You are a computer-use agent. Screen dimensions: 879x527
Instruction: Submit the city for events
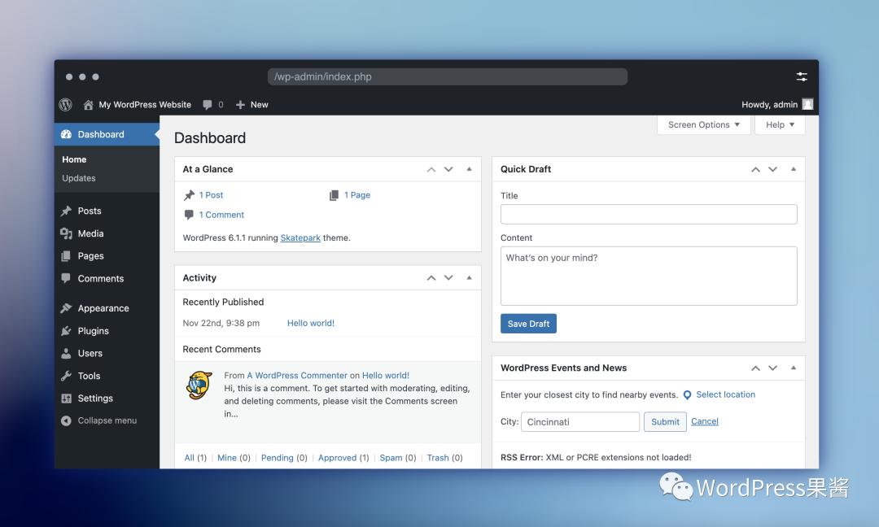[x=665, y=422]
